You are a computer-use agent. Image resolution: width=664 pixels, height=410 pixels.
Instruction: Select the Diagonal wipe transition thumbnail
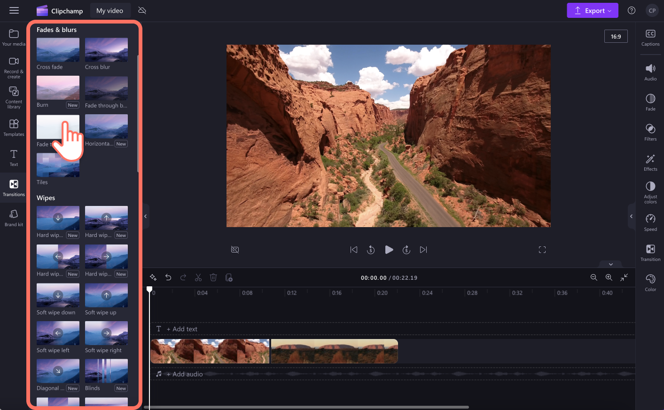58,371
